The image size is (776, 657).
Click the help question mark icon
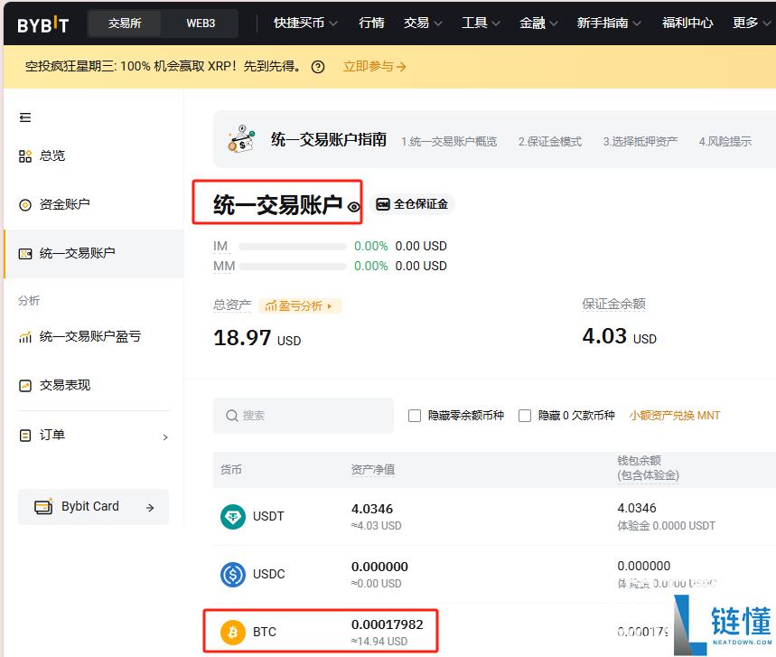point(318,67)
